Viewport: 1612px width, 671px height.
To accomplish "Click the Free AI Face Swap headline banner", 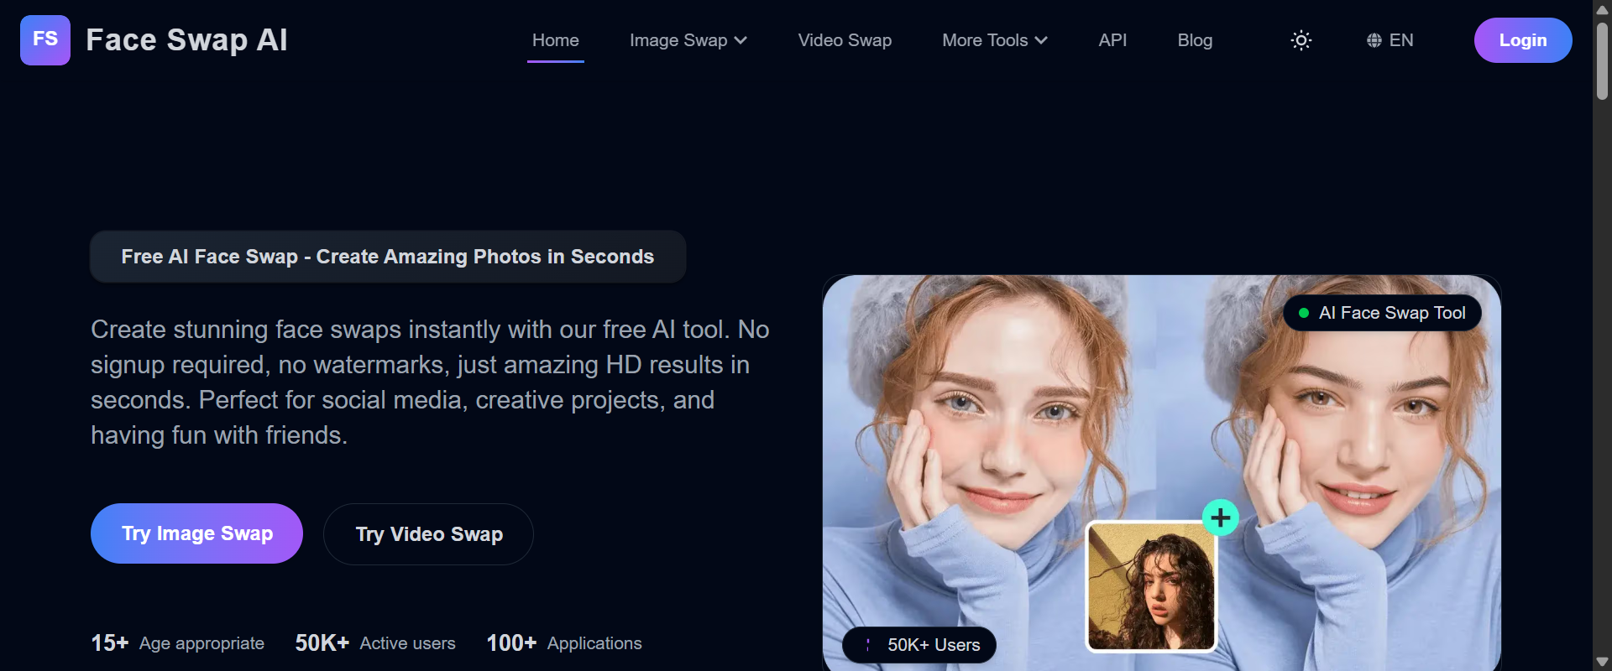I will click(x=388, y=257).
